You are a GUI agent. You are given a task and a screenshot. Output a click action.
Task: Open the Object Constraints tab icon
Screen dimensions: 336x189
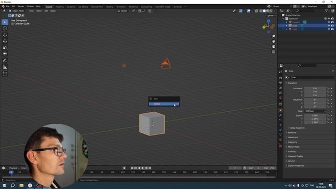(x=280, y=130)
